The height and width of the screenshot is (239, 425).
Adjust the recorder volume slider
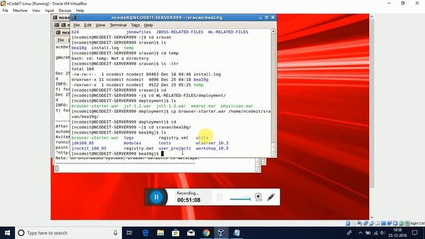tap(240, 199)
